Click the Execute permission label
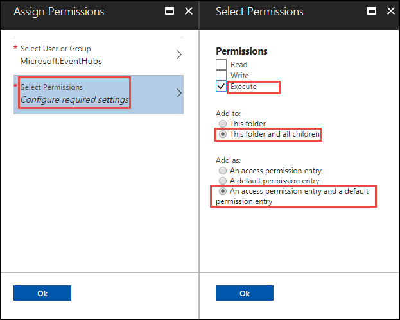Viewport: 400px width, 320px height. 243,87
